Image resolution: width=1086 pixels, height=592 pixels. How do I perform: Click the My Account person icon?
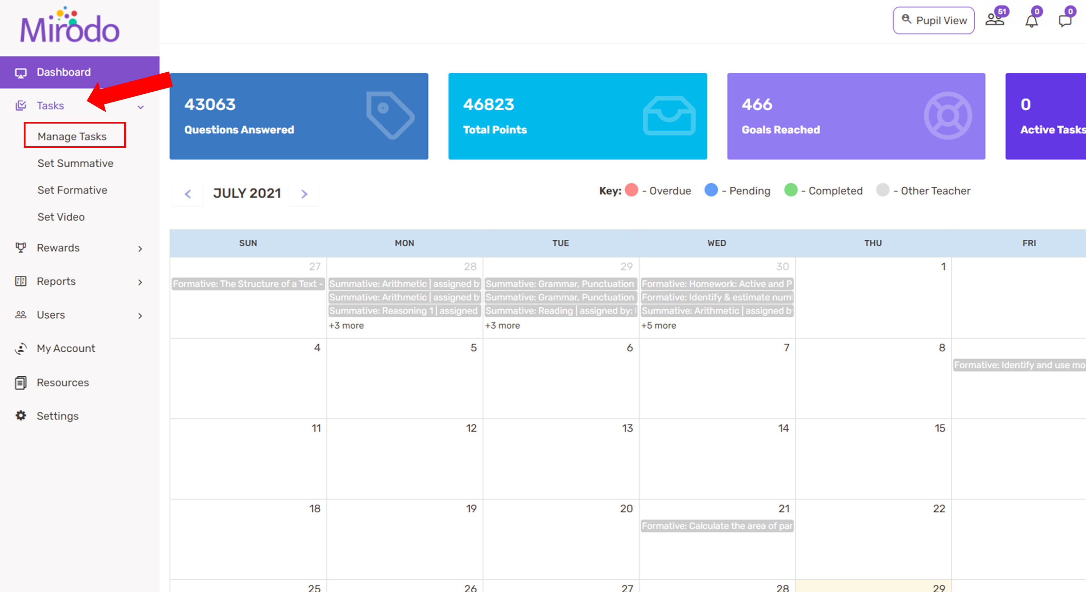21,348
